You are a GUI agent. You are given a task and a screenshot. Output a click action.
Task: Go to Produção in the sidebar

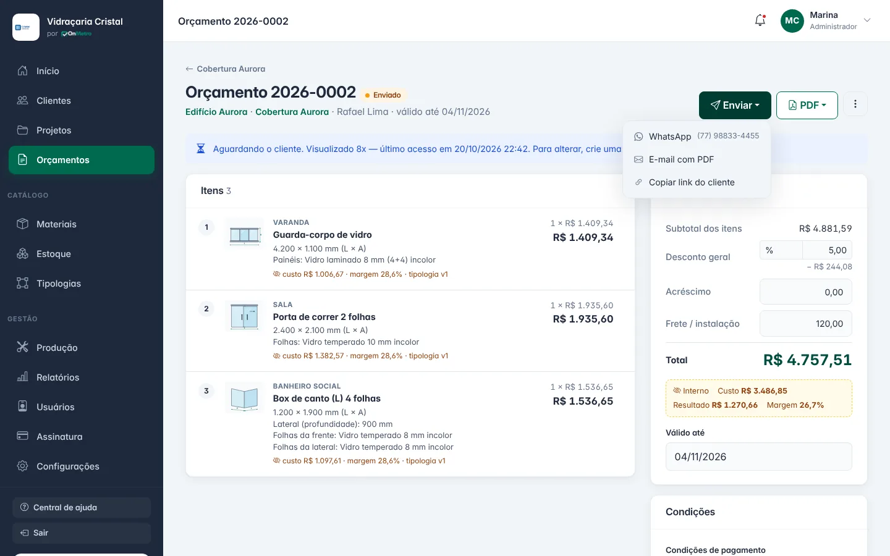(82, 348)
